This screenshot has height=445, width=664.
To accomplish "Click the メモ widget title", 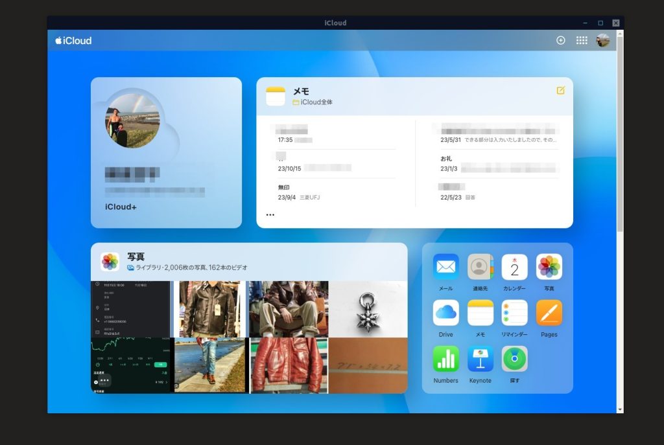I will pos(301,91).
